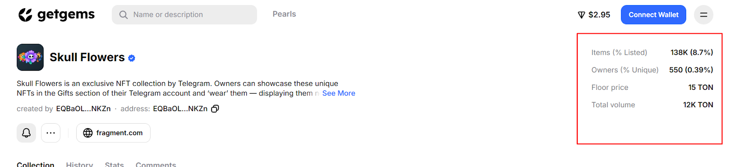Expand description with See More

pyautogui.click(x=339, y=93)
